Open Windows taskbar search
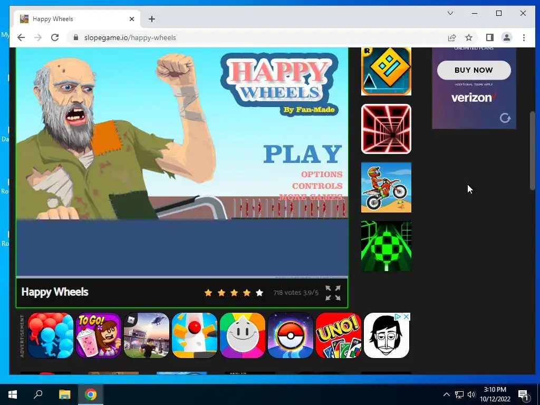The width and height of the screenshot is (540, 405). (x=38, y=394)
